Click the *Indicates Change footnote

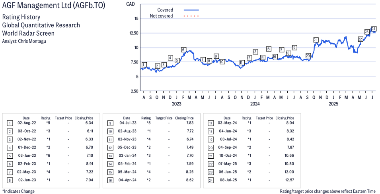[18, 191]
